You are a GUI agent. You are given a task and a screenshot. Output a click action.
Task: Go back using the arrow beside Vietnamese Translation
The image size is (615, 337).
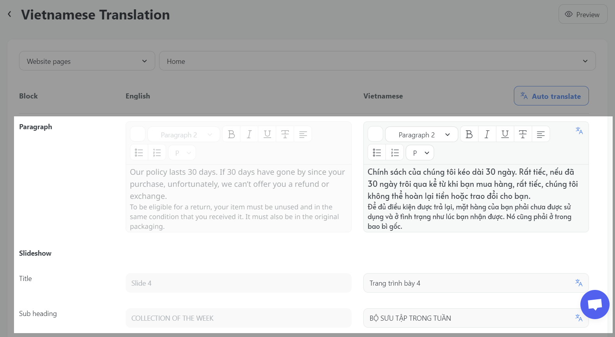pos(10,14)
